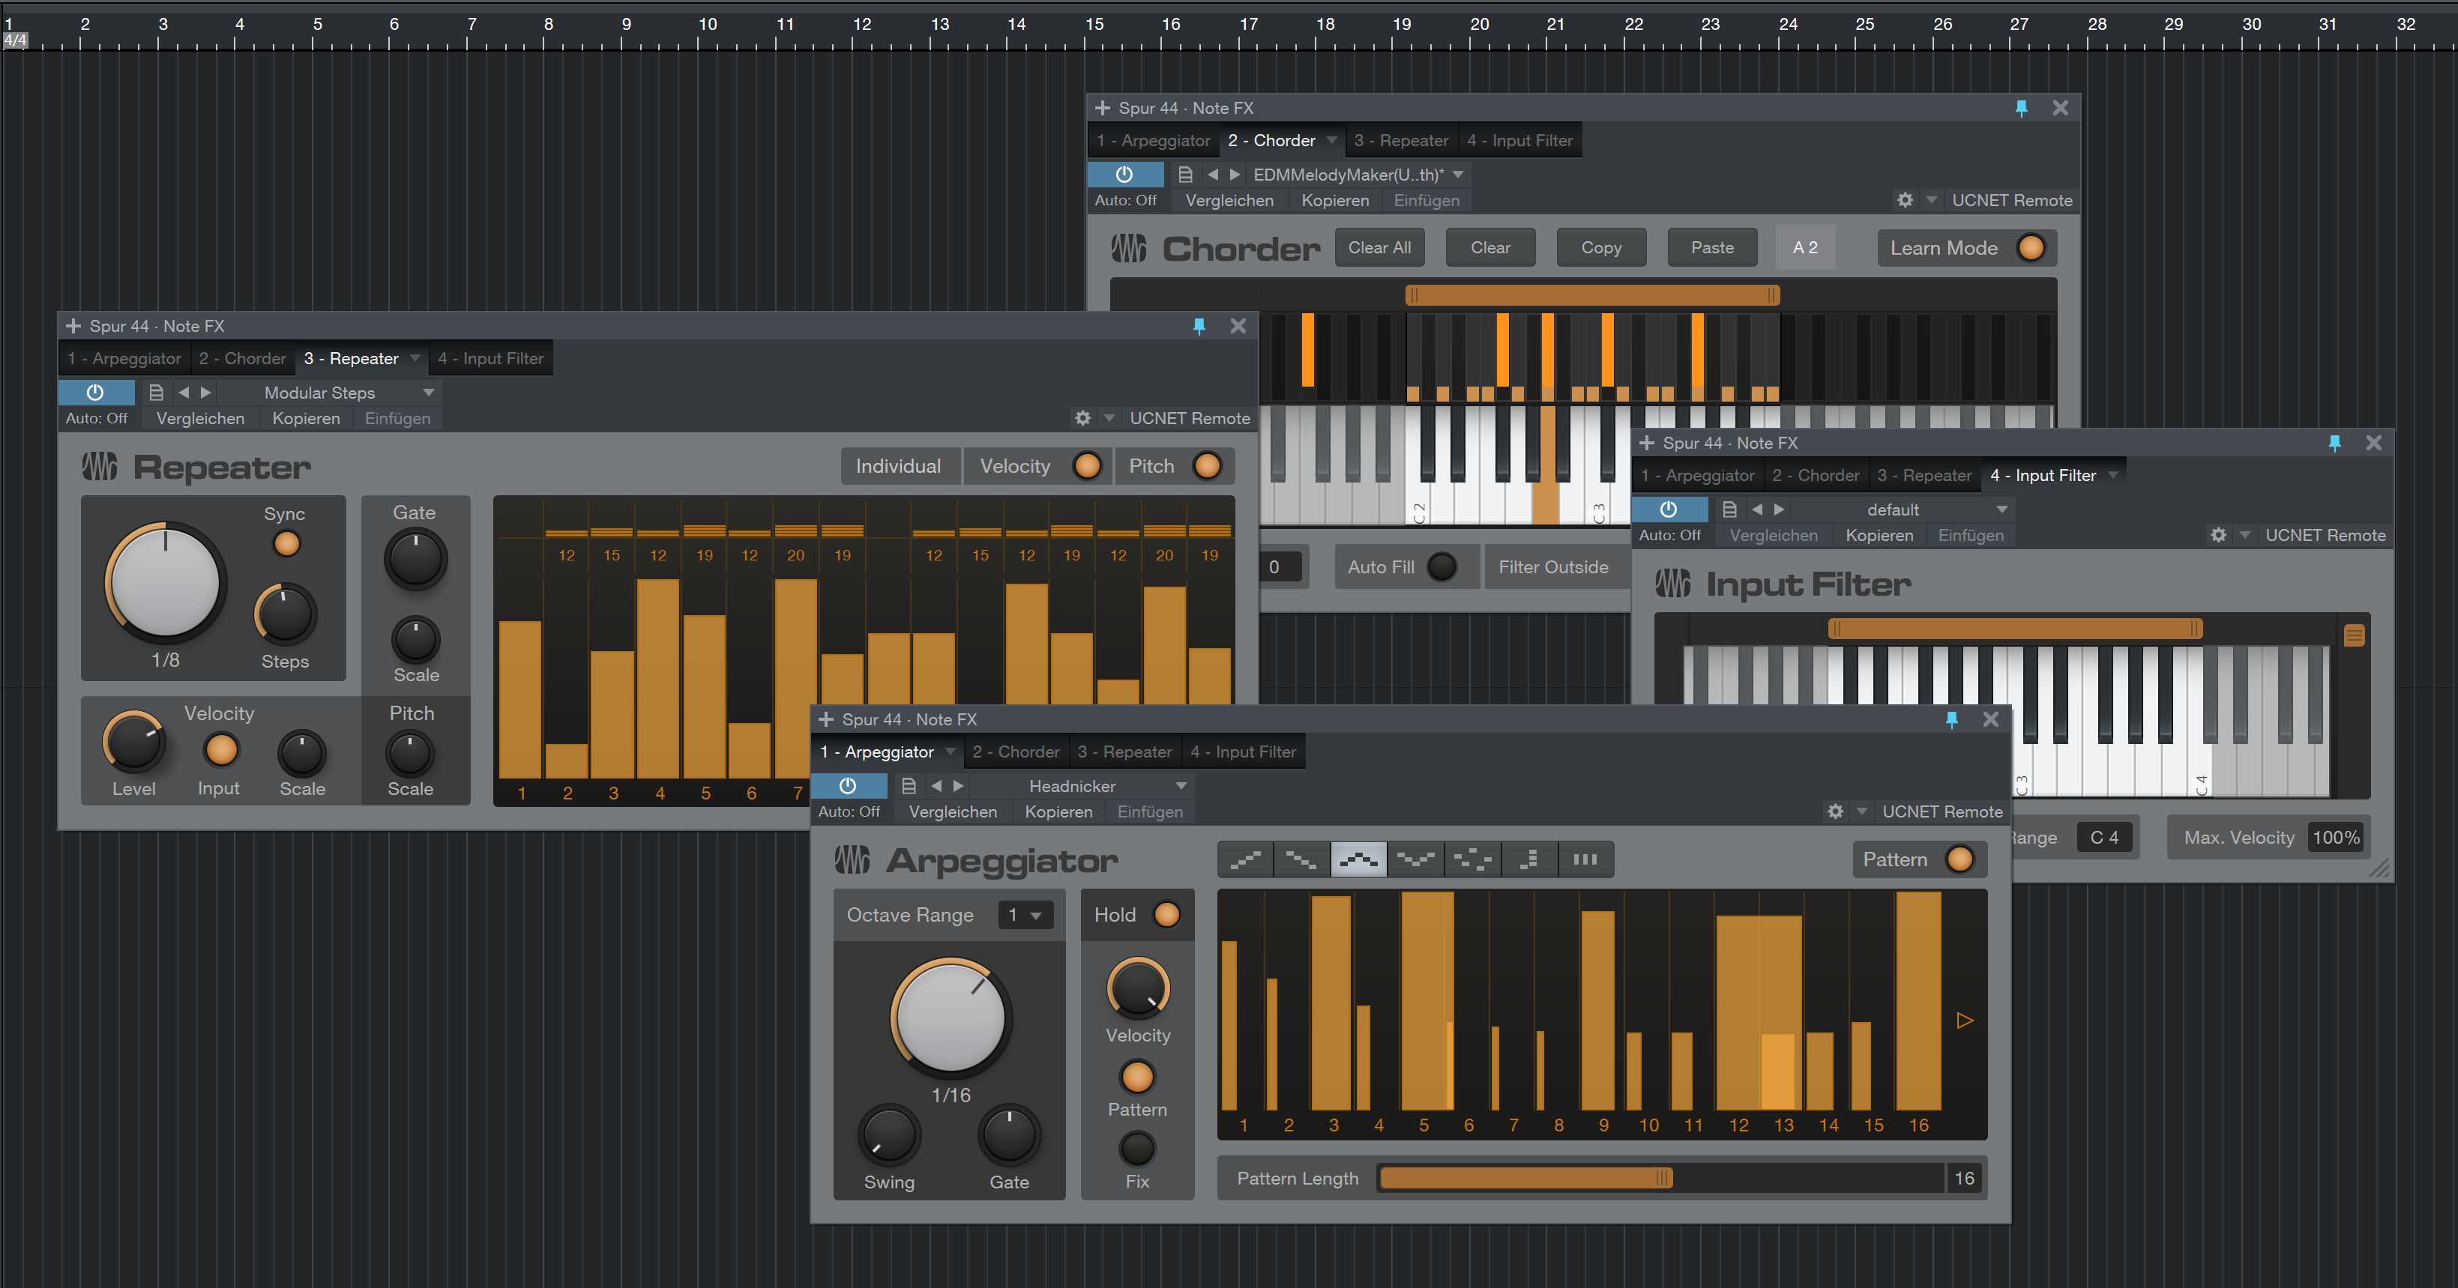Image resolution: width=2458 pixels, height=1288 pixels.
Task: Click Vergleichen in the Arpeggiator window
Action: [x=952, y=812]
